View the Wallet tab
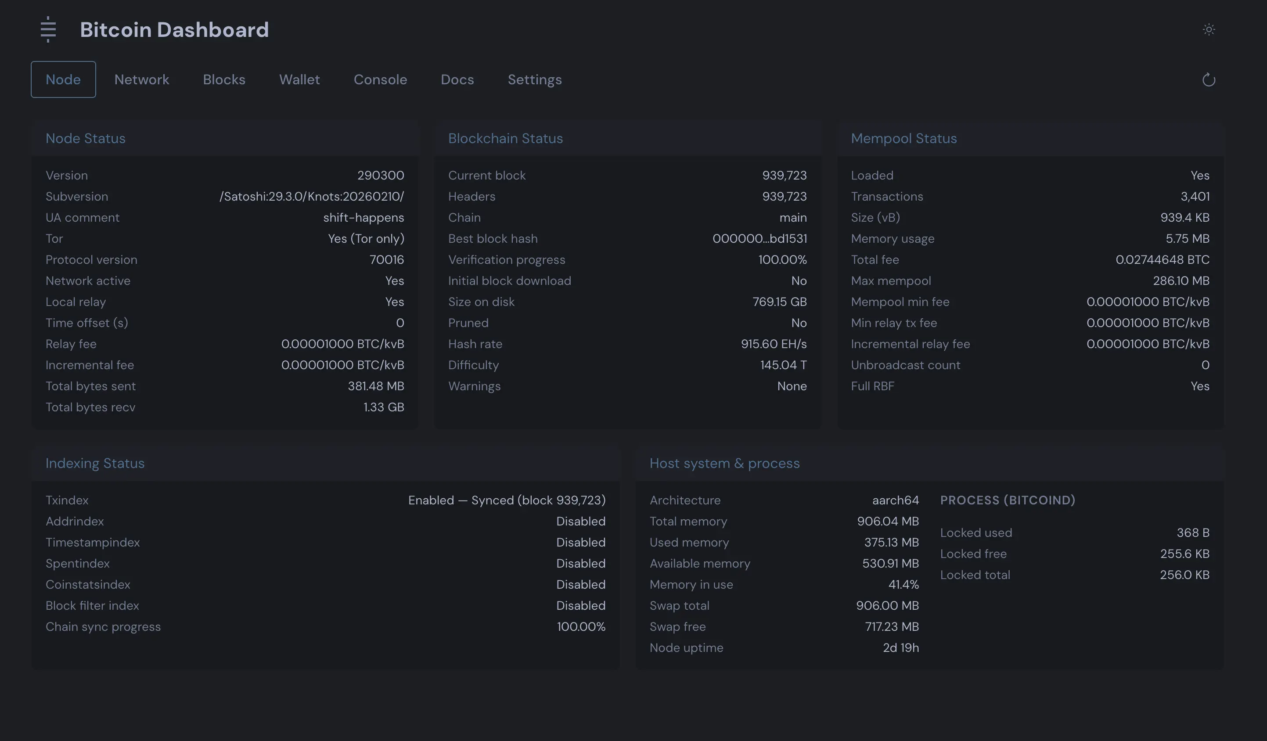 point(299,79)
